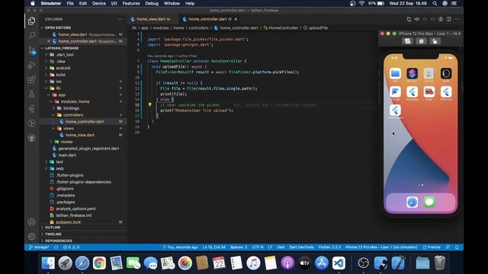This screenshot has width=488, height=274.
Task: Click the iPhone 12 Pro Max device selector
Action: (x=381, y=247)
